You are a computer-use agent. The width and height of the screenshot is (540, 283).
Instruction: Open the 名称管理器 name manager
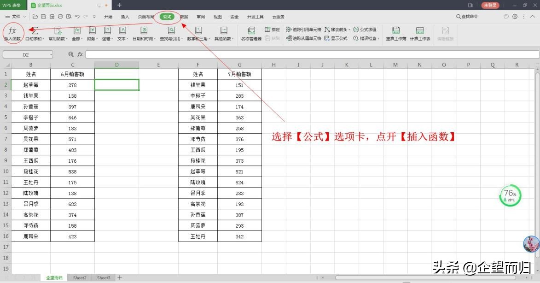click(x=251, y=34)
